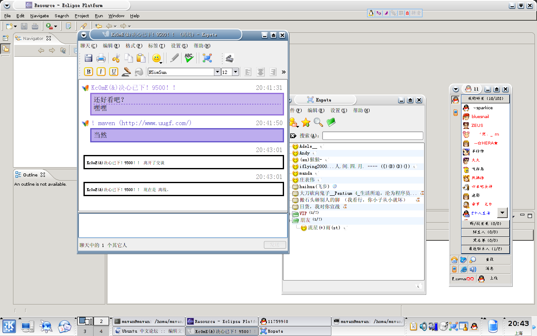Open the LumaQQ window menu arrow
This screenshot has width=537, height=336.
[456, 89]
